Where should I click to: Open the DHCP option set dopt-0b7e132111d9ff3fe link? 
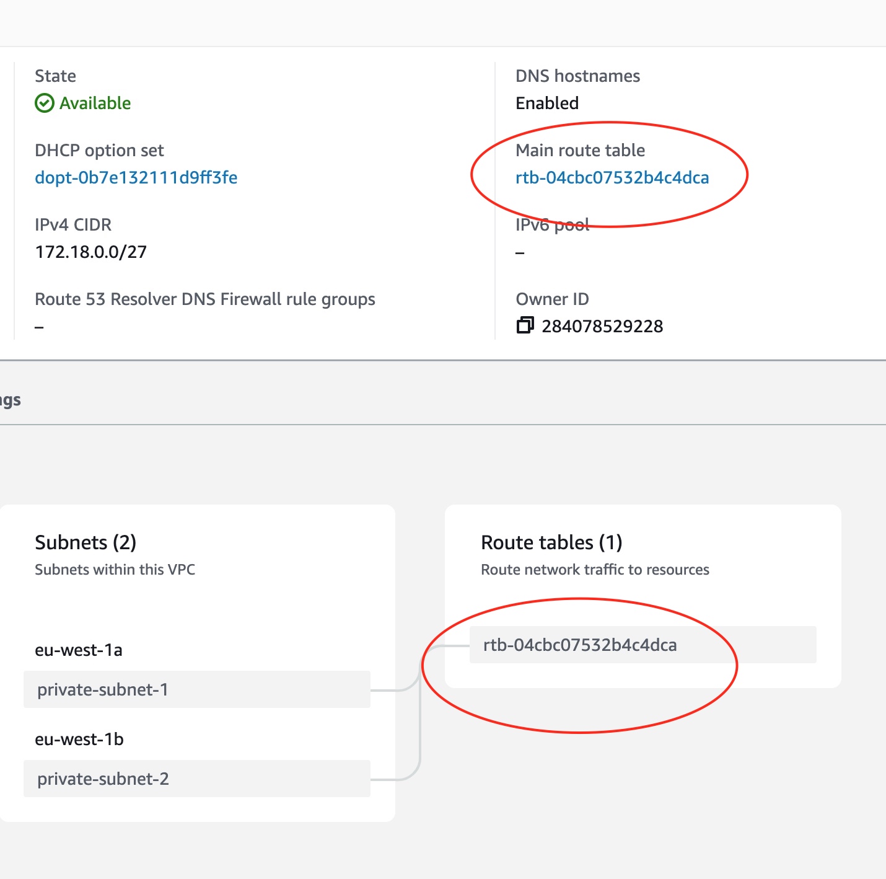point(136,177)
